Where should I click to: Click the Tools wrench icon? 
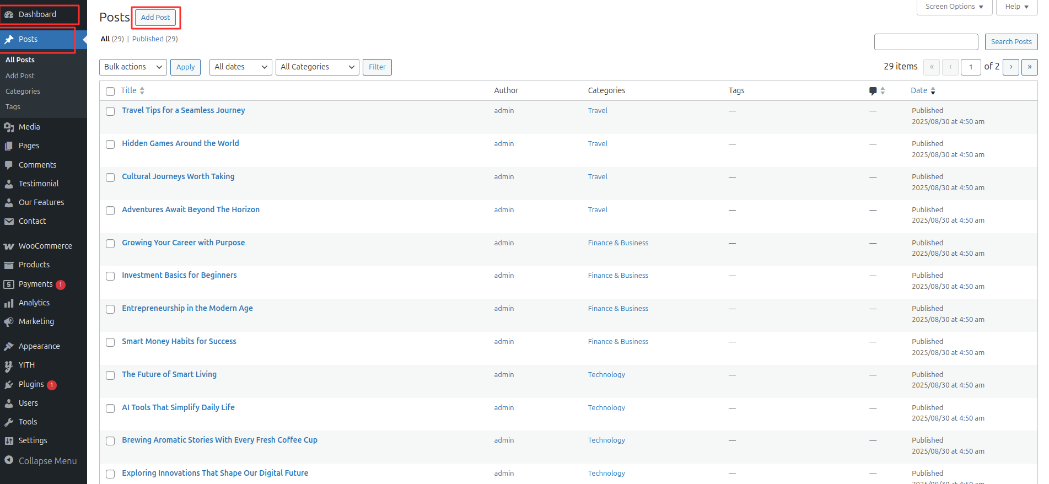(9, 422)
